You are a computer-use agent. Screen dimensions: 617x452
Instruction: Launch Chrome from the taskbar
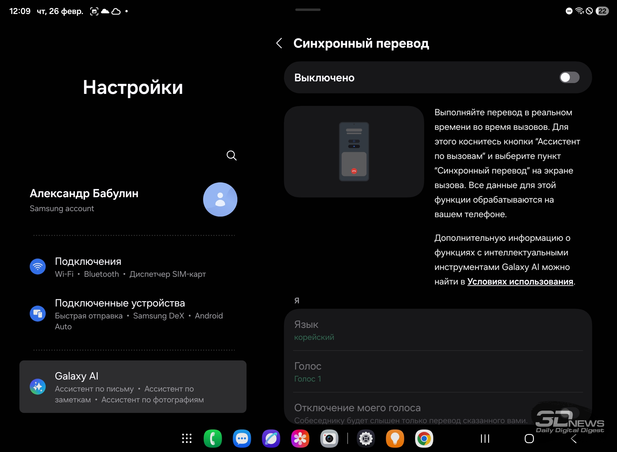point(424,439)
